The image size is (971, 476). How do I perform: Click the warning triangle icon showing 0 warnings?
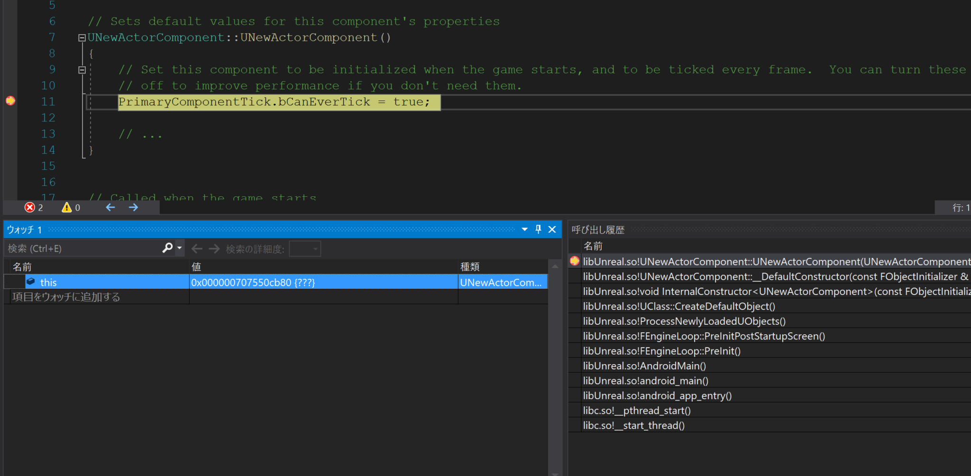[x=66, y=207]
